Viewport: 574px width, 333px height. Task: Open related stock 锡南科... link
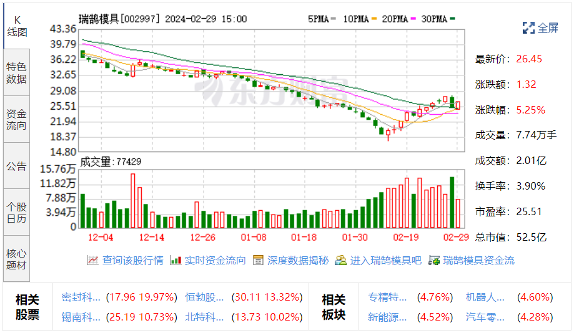tap(81, 317)
